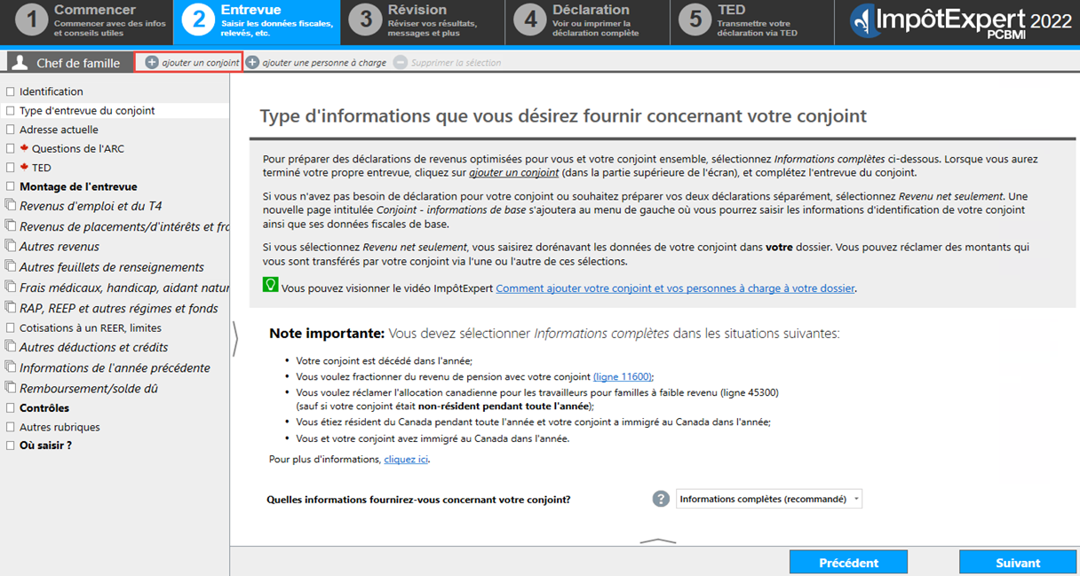Image resolution: width=1080 pixels, height=576 pixels.
Task: Click plus icon to ajouter une personne à charge
Action: (x=252, y=63)
